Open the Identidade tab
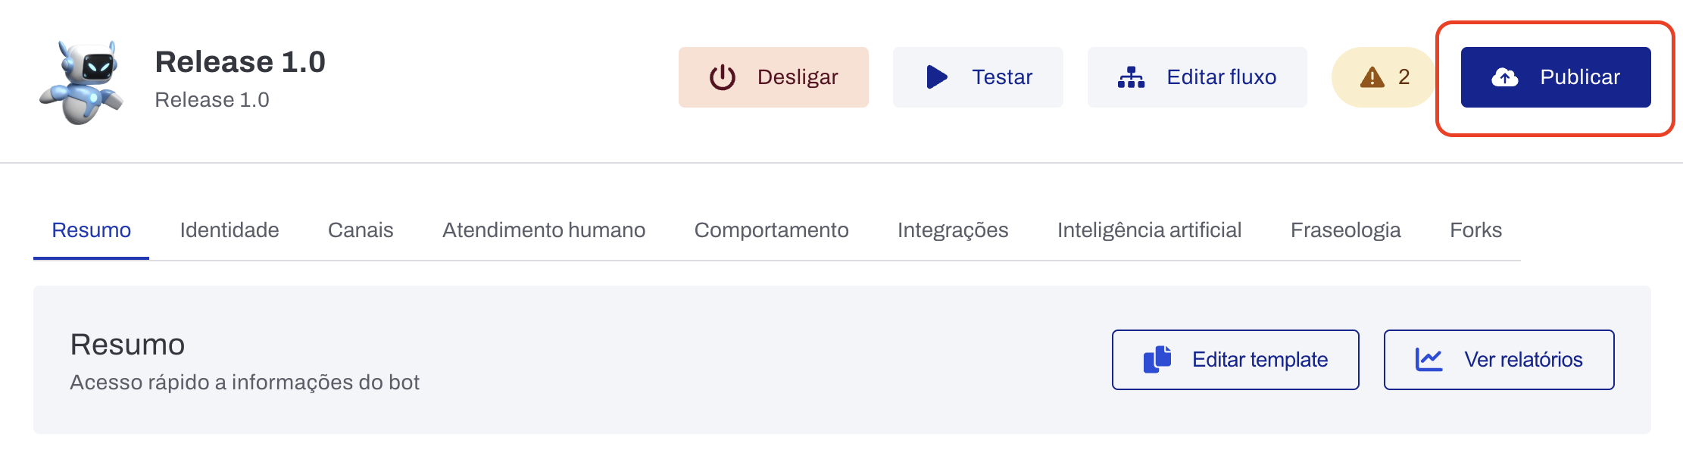 (x=229, y=230)
